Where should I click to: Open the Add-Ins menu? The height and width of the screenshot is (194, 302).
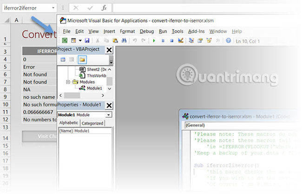coord(196,31)
